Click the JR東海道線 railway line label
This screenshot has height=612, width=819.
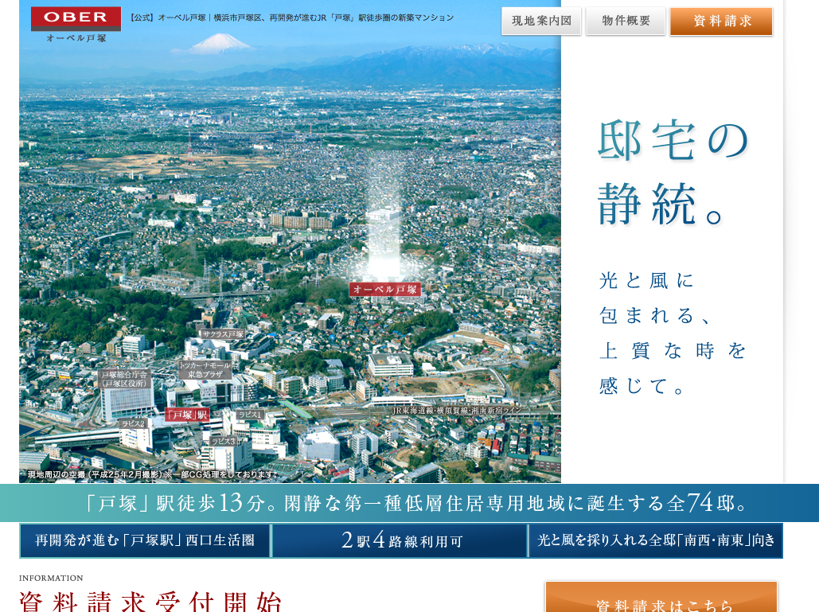(457, 411)
